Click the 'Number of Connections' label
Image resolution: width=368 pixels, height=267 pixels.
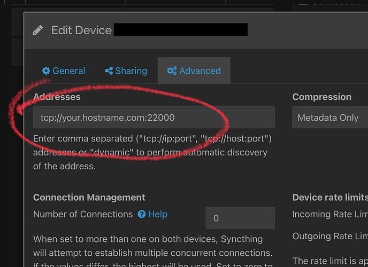pos(83,214)
